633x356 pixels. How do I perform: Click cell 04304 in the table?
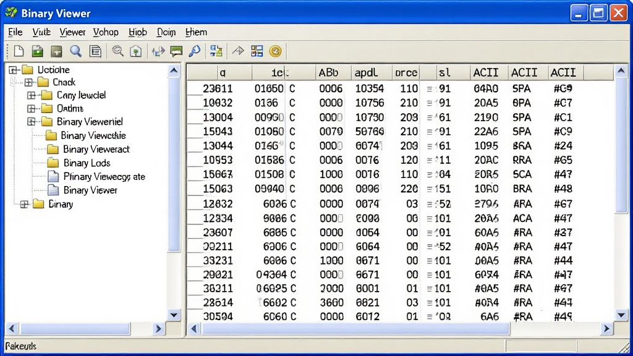click(271, 275)
